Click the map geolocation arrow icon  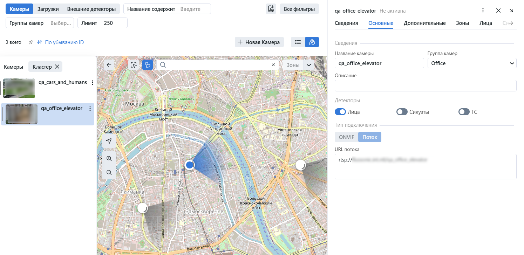click(109, 141)
